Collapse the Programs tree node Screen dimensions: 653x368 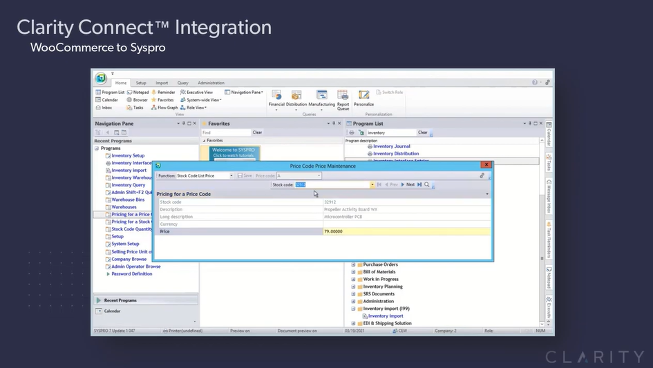97,148
